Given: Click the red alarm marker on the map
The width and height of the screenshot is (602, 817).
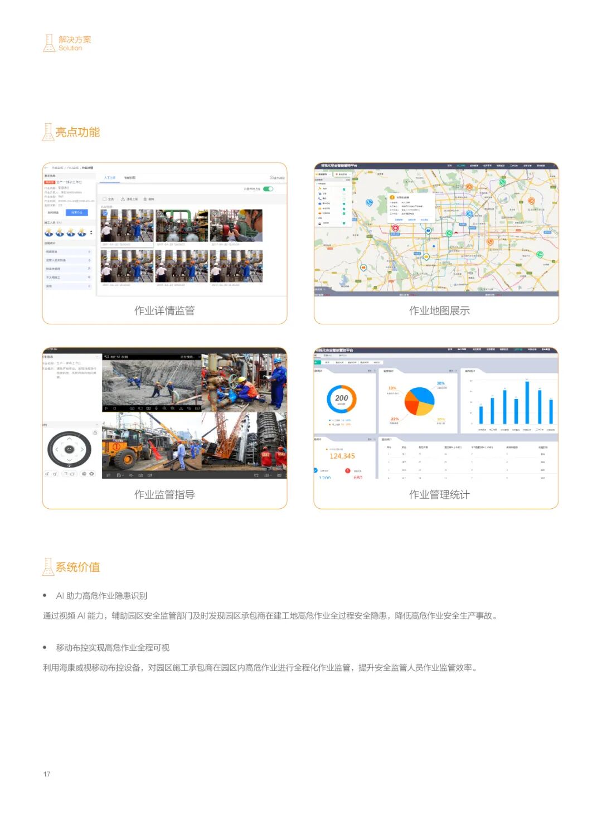Looking at the screenshot, I should tap(395, 228).
